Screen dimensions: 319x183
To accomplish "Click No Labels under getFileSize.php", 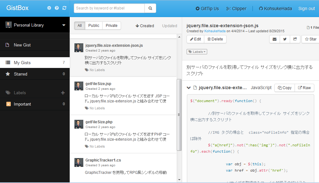I will [x=95, y=146].
